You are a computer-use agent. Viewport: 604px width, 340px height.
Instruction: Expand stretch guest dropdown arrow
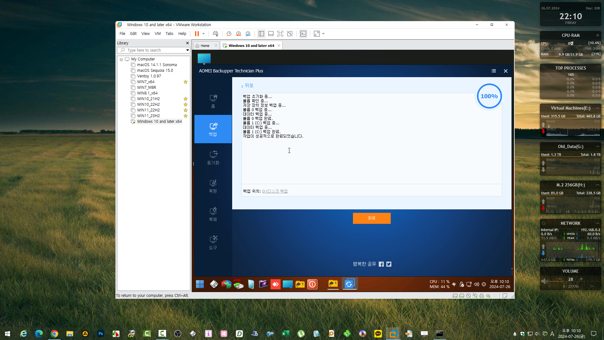[x=323, y=34]
